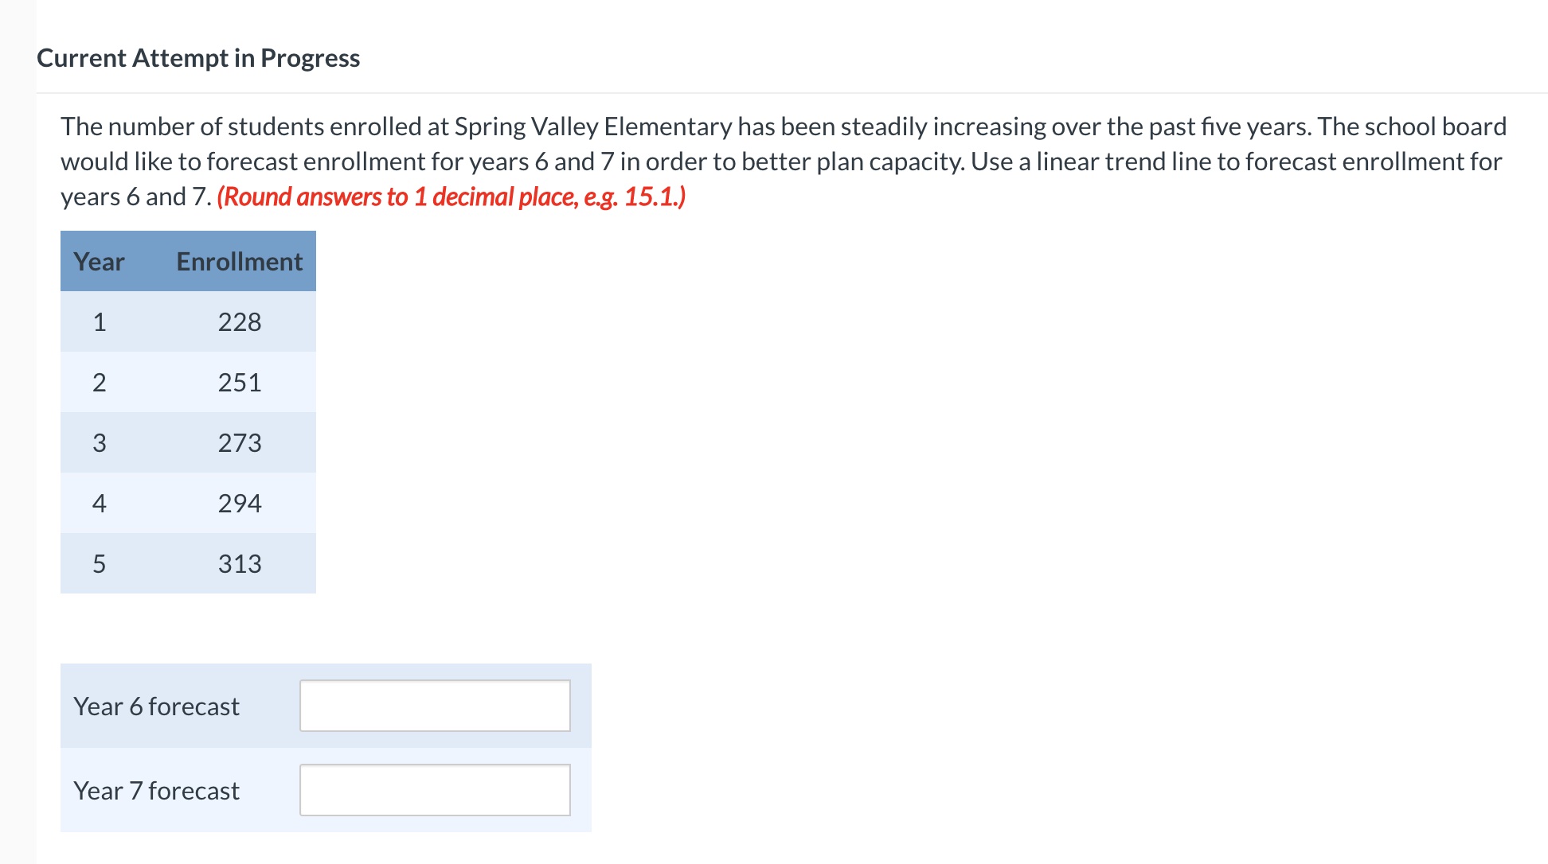The image size is (1548, 864).
Task: Click the Current Attempt in Progress heading
Action: (197, 57)
